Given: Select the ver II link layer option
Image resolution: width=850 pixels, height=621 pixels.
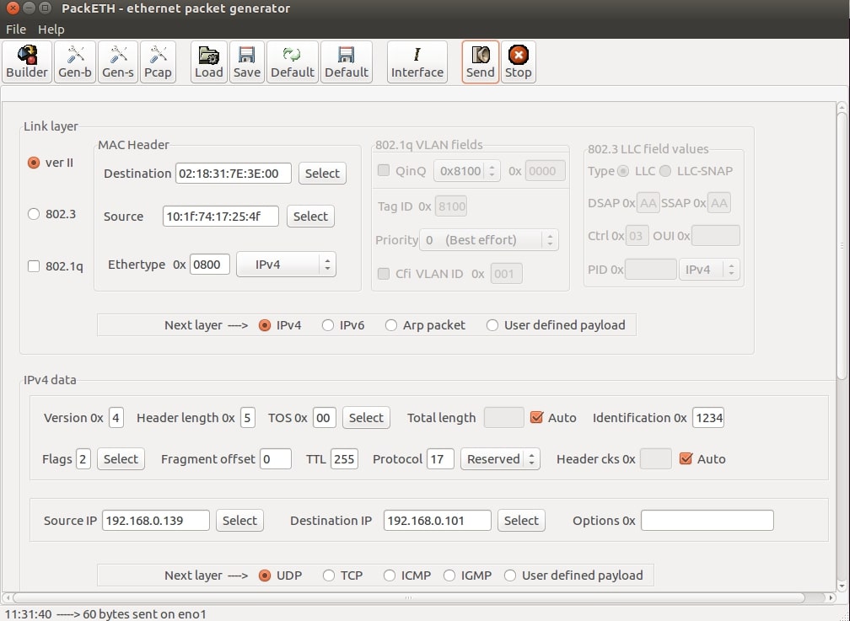Looking at the screenshot, I should (x=34, y=163).
